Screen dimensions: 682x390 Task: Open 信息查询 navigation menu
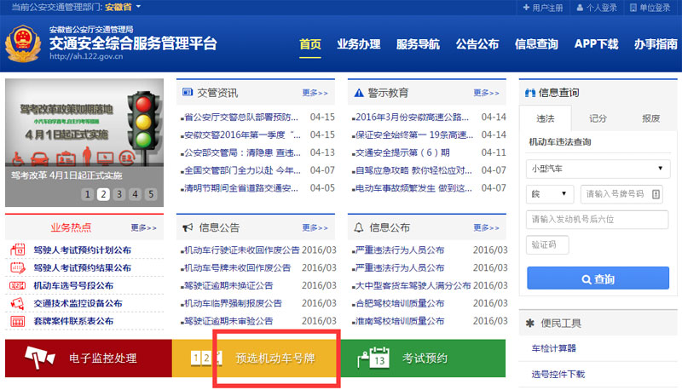[536, 44]
